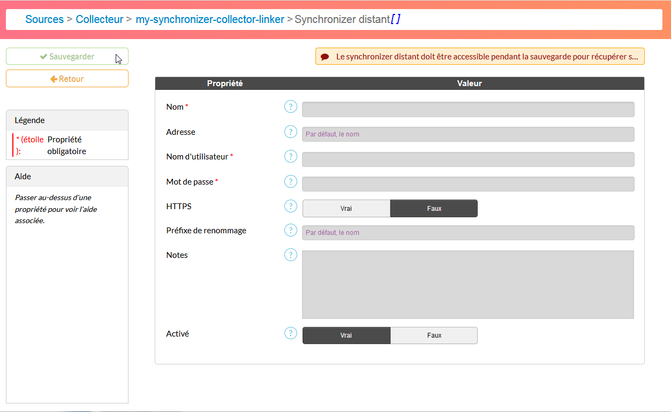Image resolution: width=671 pixels, height=412 pixels.
Task: Show help for the HTTPS property
Action: tap(290, 206)
